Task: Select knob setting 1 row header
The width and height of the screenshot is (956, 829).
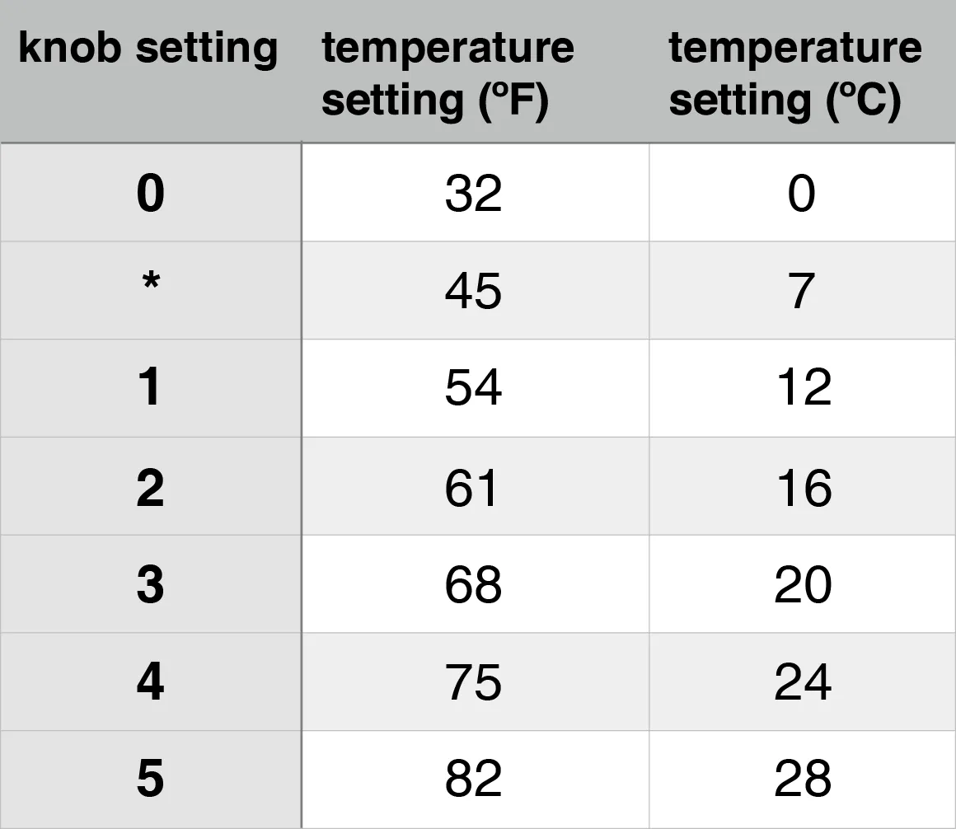Action: coord(150,387)
